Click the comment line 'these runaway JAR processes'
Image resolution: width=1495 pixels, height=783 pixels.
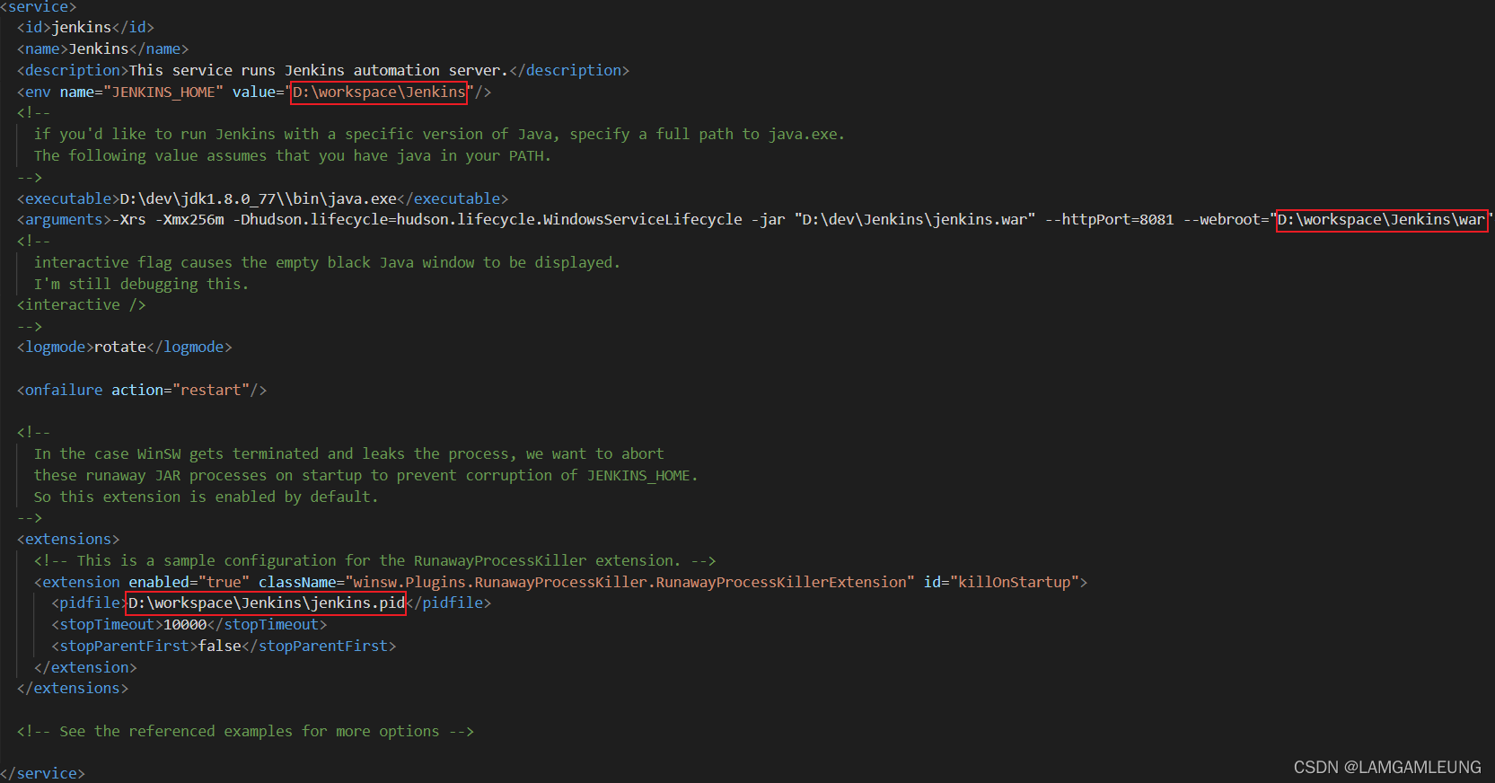[366, 476]
